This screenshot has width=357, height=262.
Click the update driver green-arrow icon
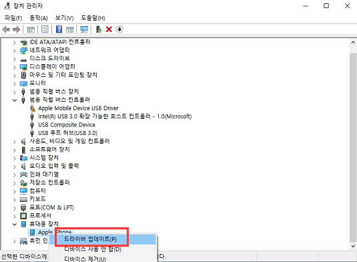99,29
